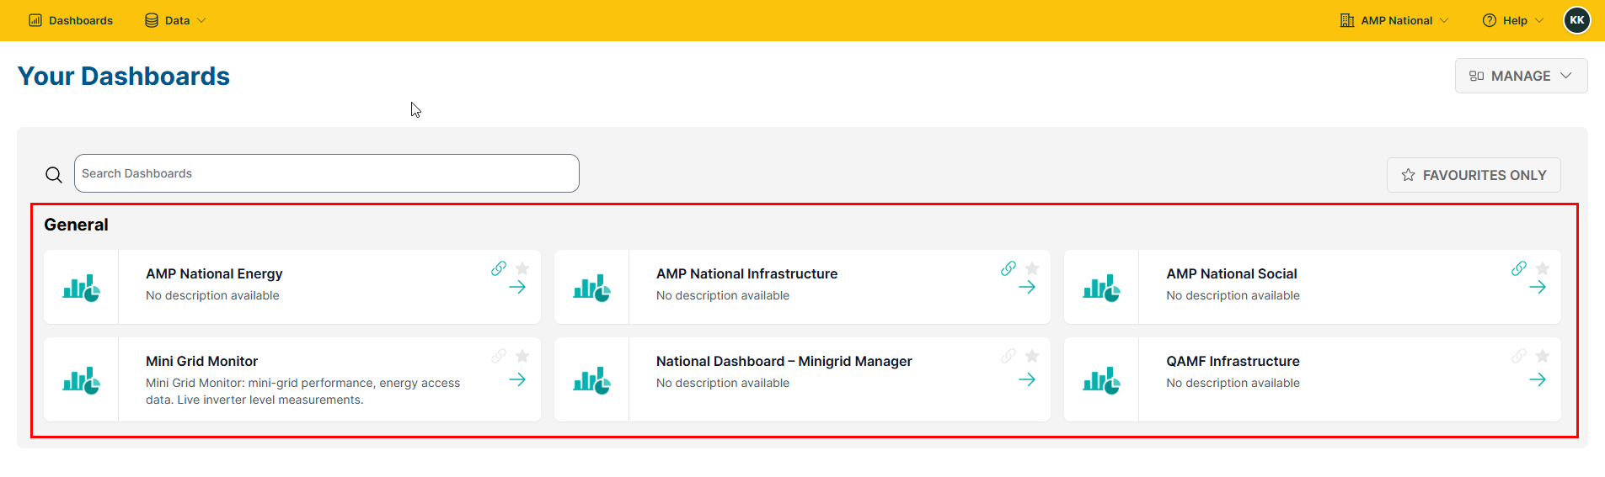Viewport: 1605px width, 477px height.
Task: Expand the Data menu
Action: pos(175,20)
